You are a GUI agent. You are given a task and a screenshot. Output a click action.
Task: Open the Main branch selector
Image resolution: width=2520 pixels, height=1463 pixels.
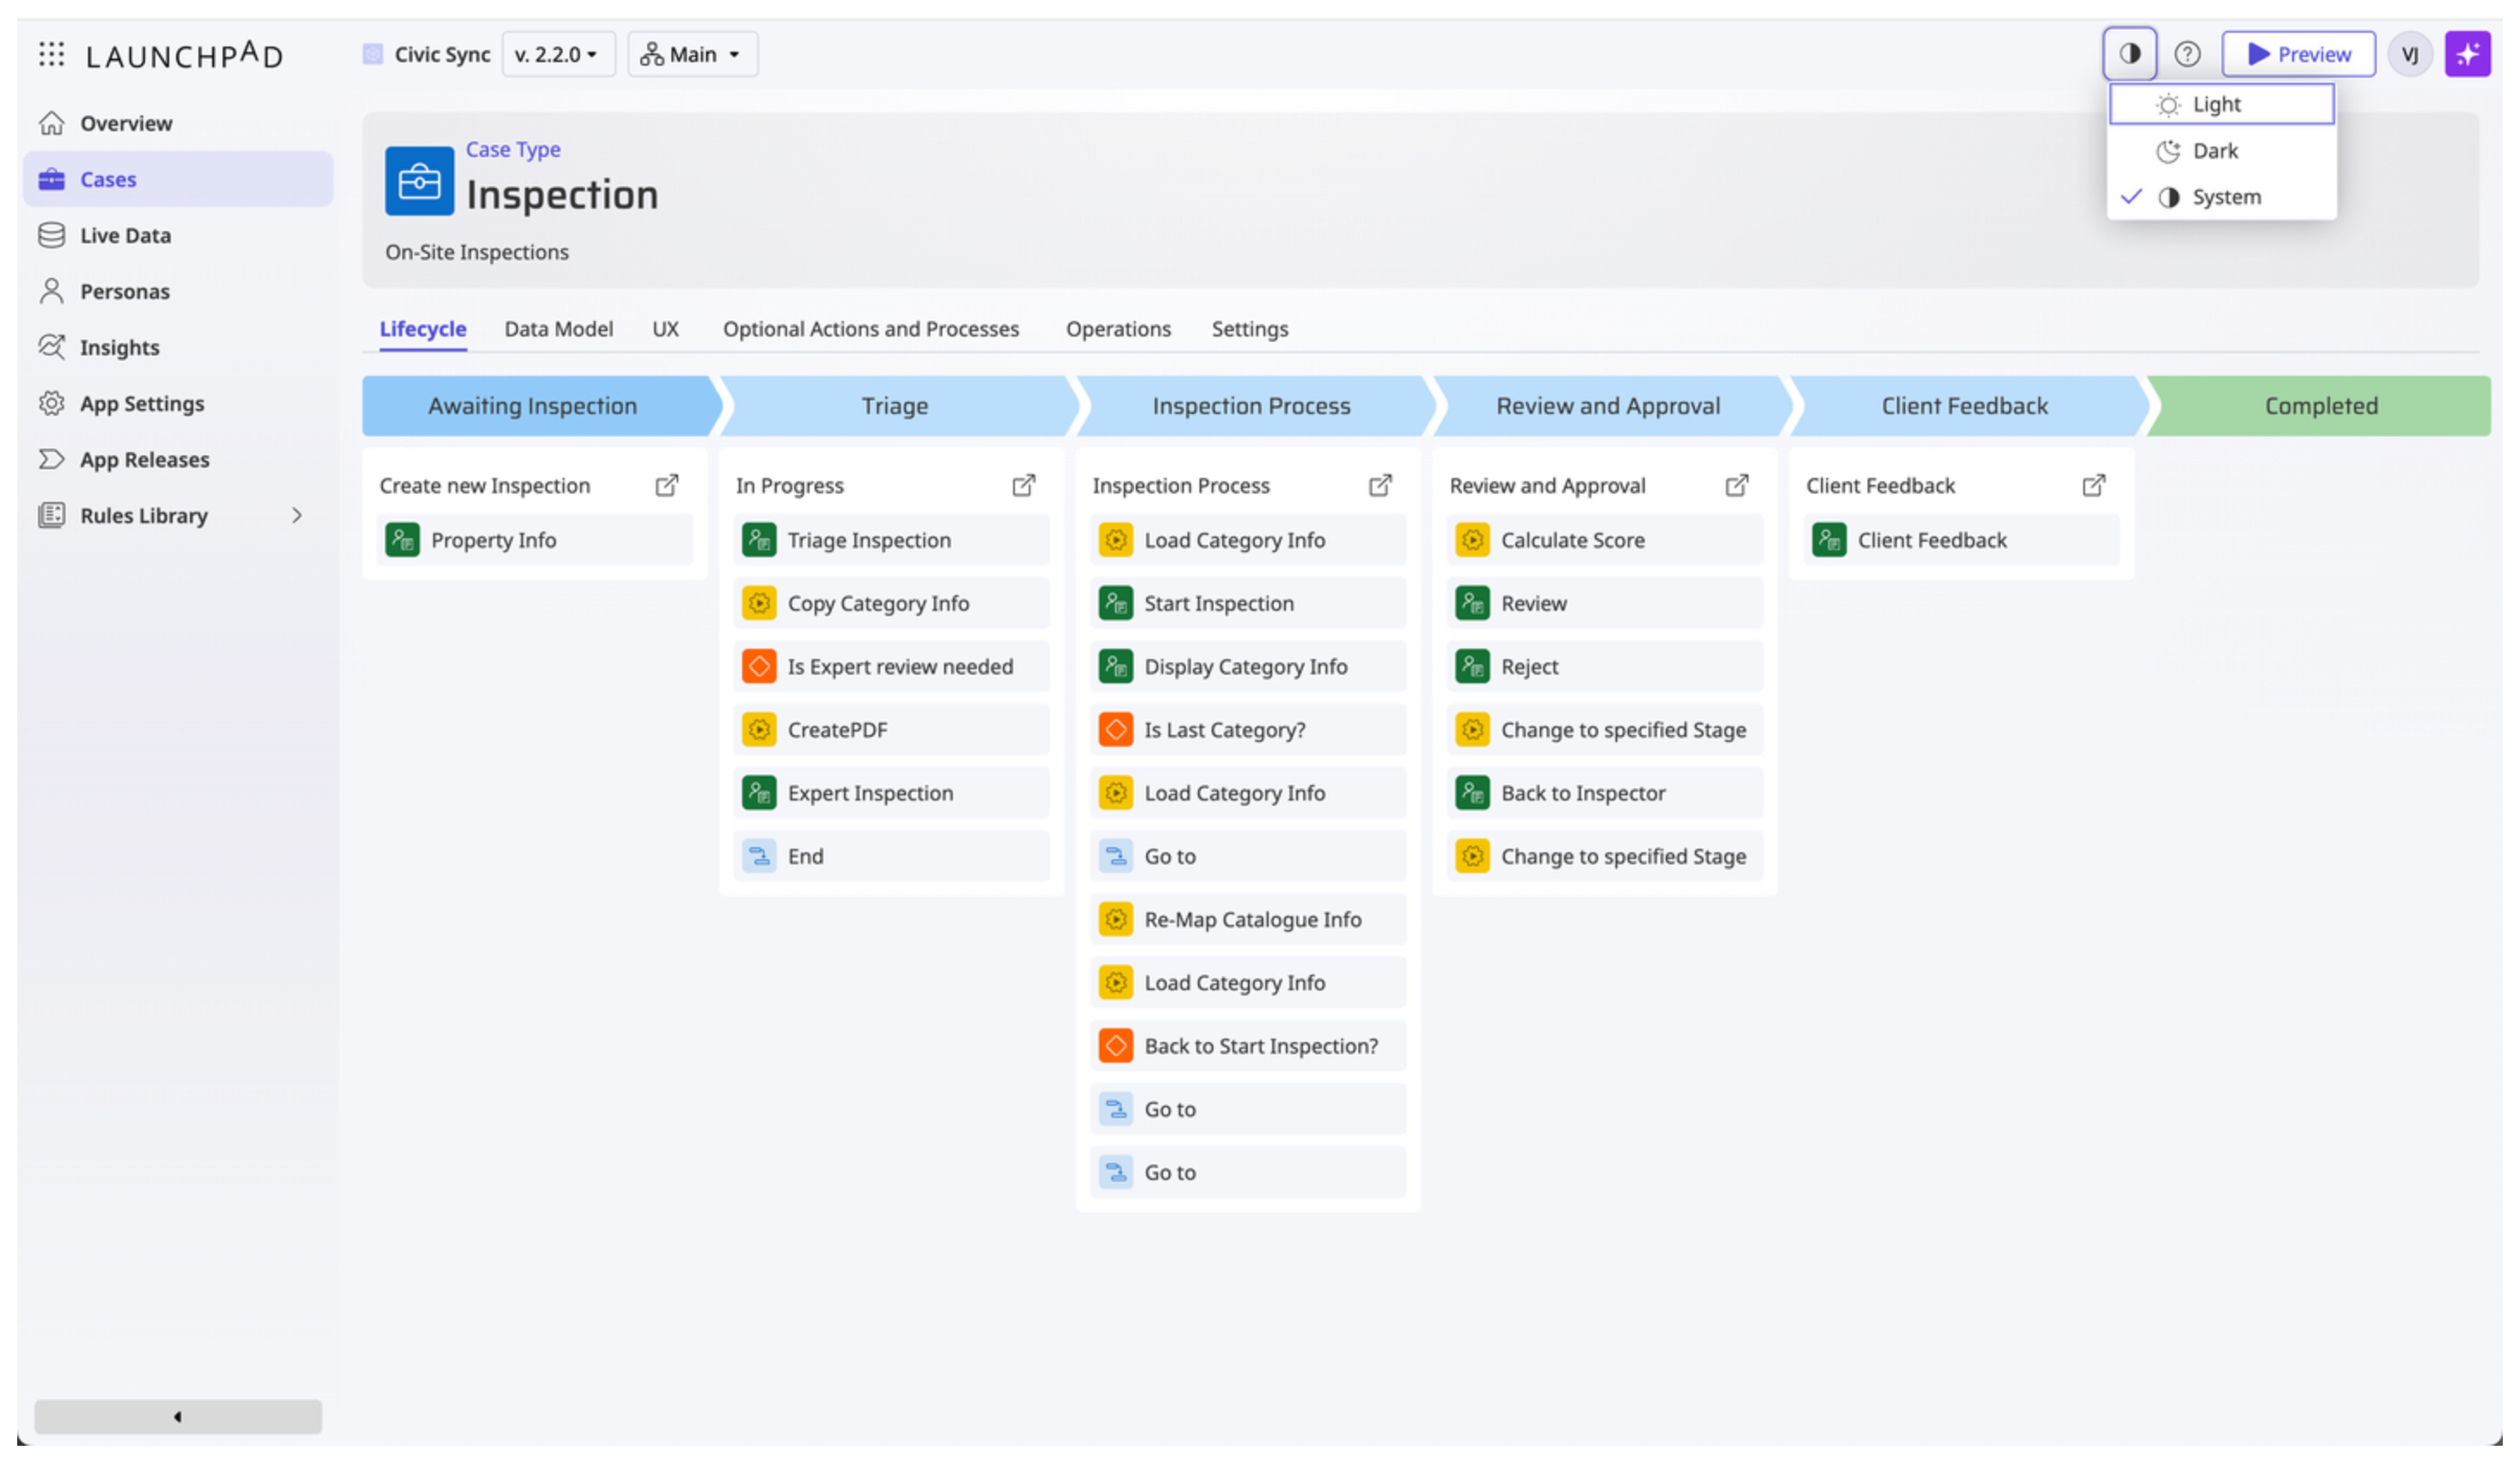(692, 54)
